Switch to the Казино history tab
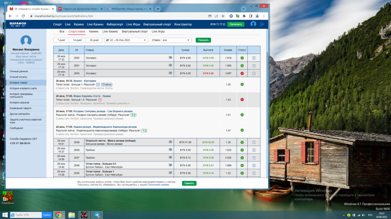391x219 pixels. tap(93, 32)
